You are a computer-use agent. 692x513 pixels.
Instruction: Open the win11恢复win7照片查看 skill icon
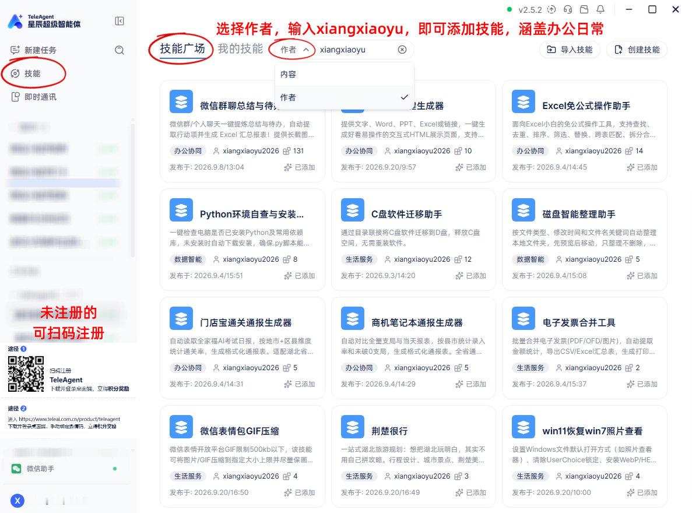pyautogui.click(x=524, y=427)
